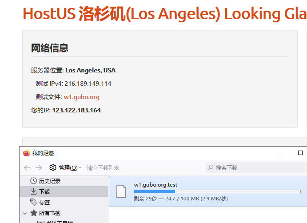Click the tag icon for 标签
Image resolution: width=307 pixels, height=223 pixels.
pyautogui.click(x=33, y=202)
